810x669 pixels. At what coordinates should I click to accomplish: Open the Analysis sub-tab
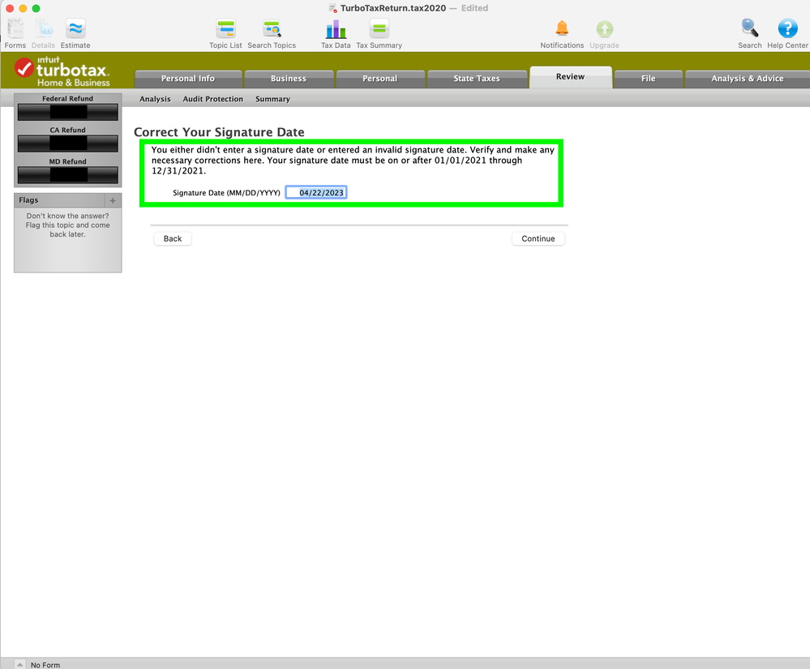coord(155,99)
